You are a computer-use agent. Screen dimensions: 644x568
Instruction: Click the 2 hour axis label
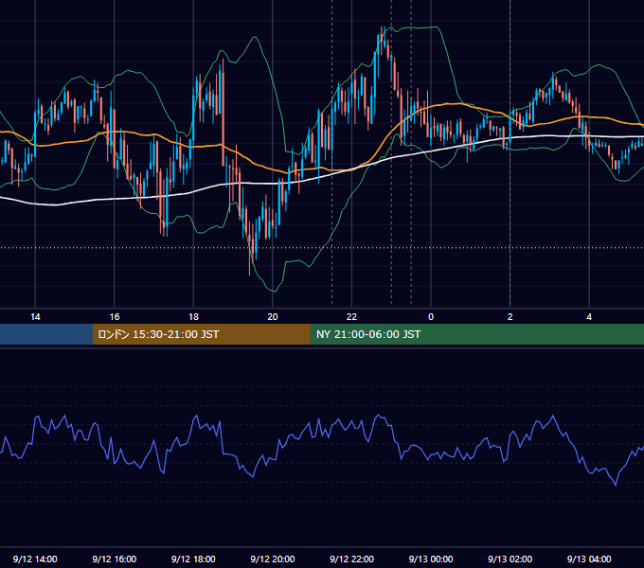pyautogui.click(x=510, y=317)
